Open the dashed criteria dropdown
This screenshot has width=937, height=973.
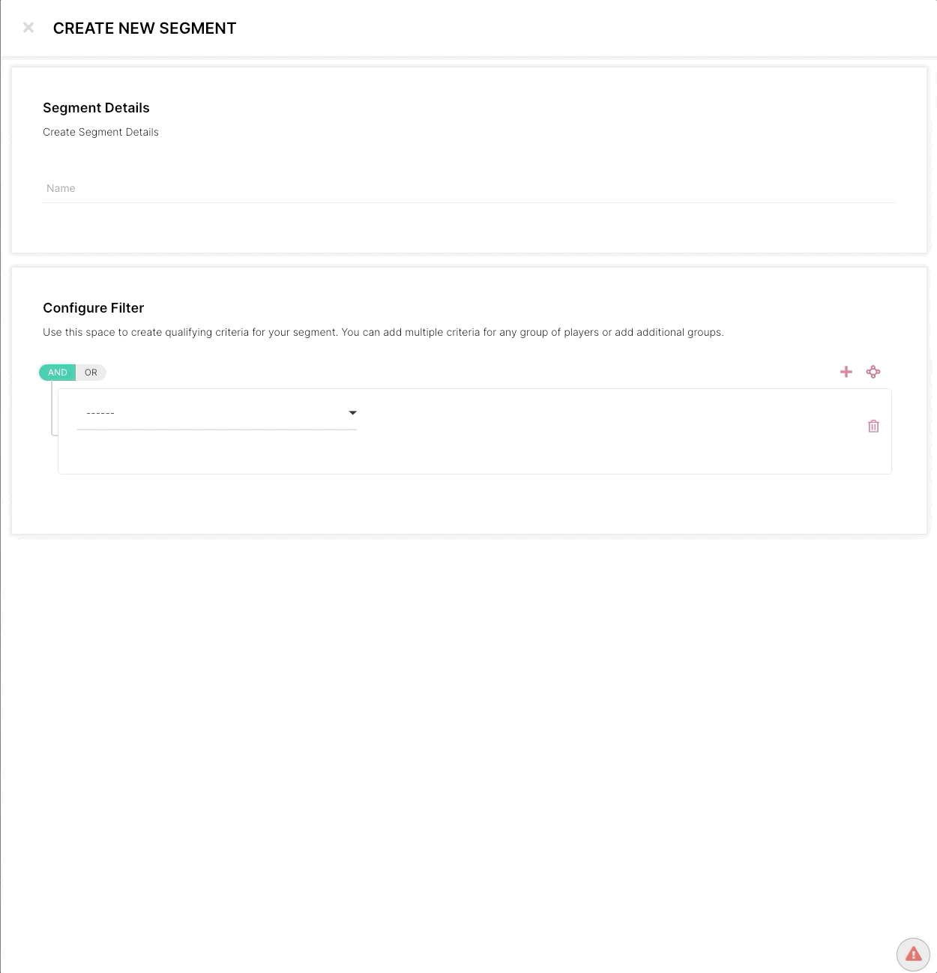[210, 413]
